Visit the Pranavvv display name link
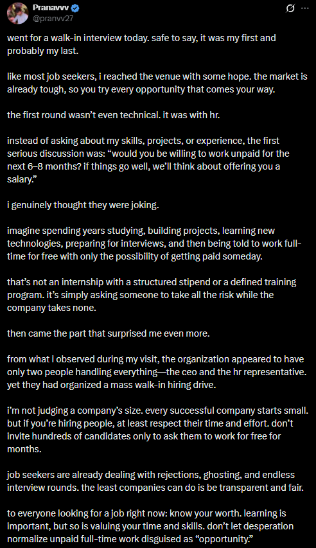 click(51, 8)
